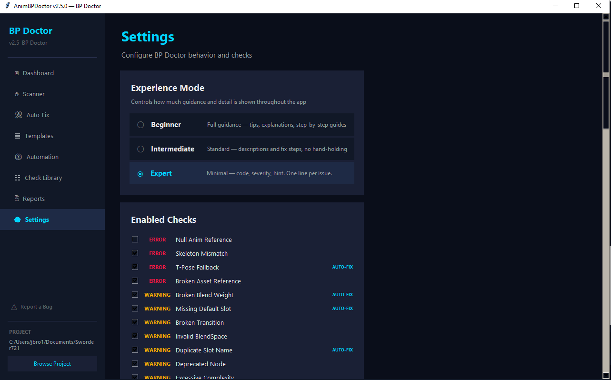This screenshot has width=611, height=380.
Task: Enable the Broken Blend Weight check
Action: (x=135, y=295)
